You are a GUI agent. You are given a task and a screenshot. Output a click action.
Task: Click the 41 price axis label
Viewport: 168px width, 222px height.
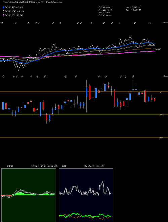point(161,92)
